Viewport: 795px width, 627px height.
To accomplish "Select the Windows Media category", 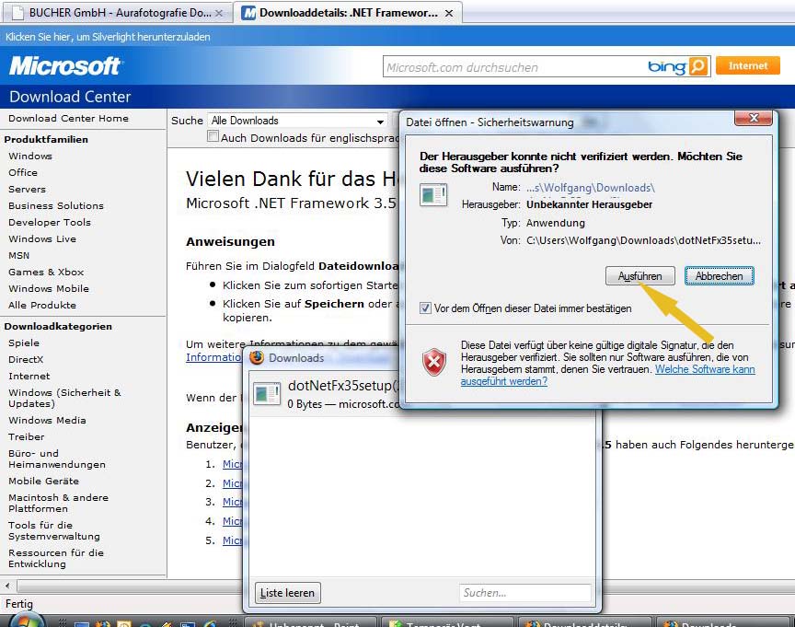I will click(47, 421).
